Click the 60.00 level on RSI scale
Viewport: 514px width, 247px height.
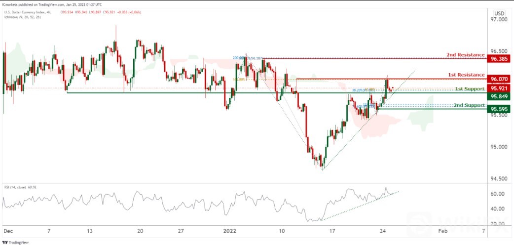click(496, 194)
